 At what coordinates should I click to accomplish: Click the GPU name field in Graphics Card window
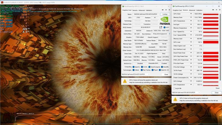[145, 14]
